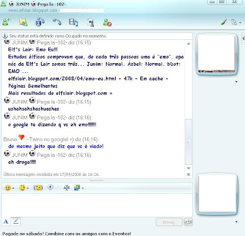Image resolution: width=245 pixels, height=236 pixels.
Task: Open the paintbrush color scheme icon
Action: click(224, 22)
